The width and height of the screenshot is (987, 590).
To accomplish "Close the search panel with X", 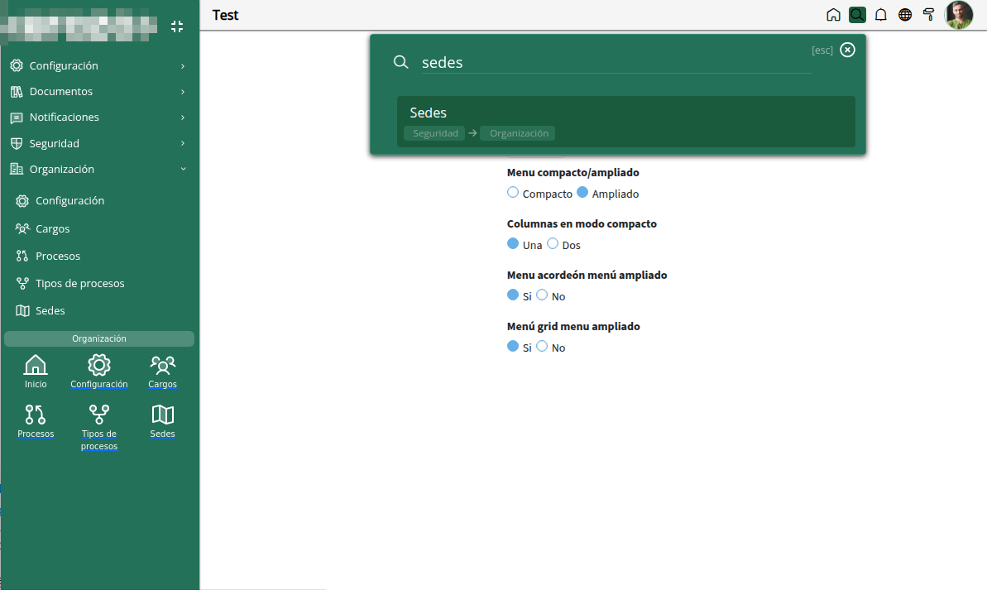I will click(847, 50).
